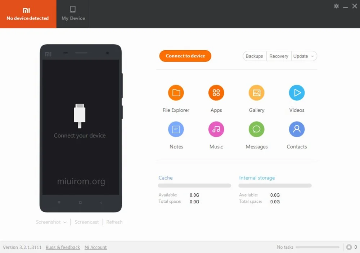Image resolution: width=360 pixels, height=253 pixels.
Task: Open the Contacts icon
Action: click(297, 129)
